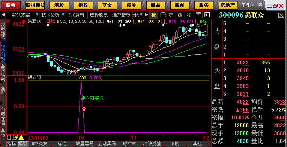Expand the 默认方案 dropdown arrow
This screenshot has height=147, width=287.
point(37,15)
